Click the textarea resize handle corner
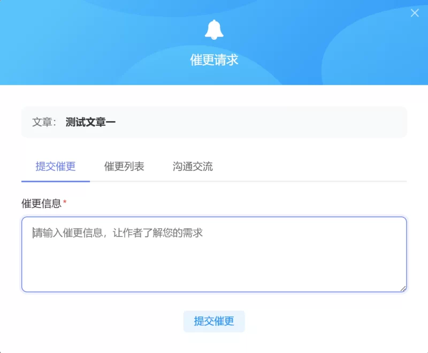428x353 pixels. pos(403,289)
